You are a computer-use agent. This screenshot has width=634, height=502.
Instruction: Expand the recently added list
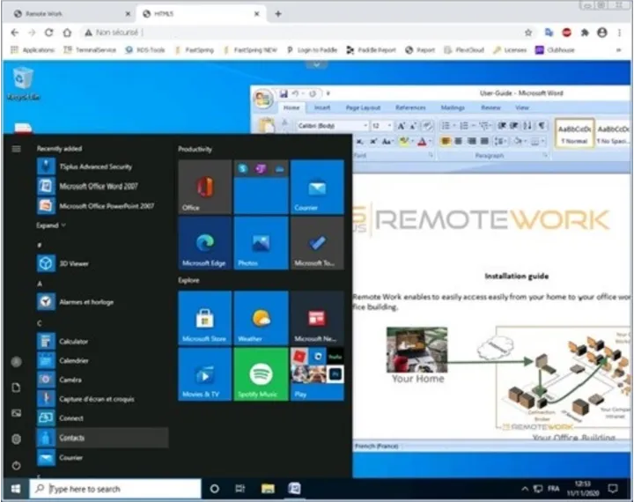click(x=50, y=225)
